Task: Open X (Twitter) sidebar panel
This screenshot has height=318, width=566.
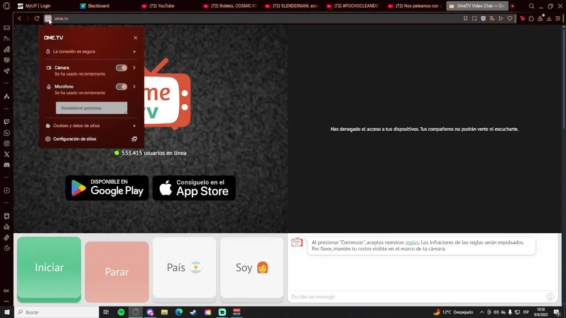Action: [x=7, y=155]
